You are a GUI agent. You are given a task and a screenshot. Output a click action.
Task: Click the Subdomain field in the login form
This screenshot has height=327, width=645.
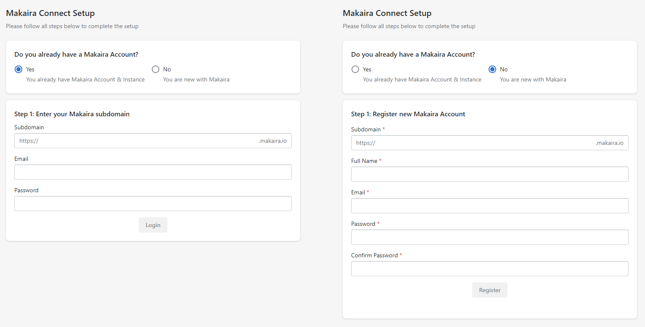(x=147, y=141)
